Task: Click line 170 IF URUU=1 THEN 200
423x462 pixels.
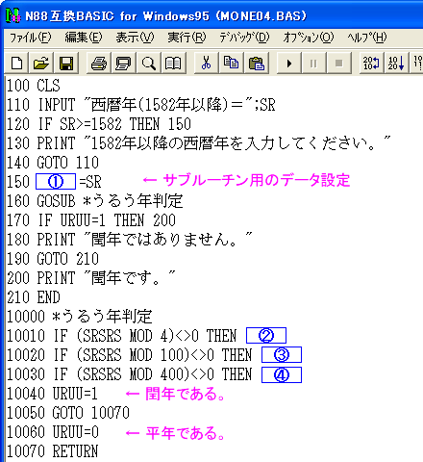Action: pos(91,220)
